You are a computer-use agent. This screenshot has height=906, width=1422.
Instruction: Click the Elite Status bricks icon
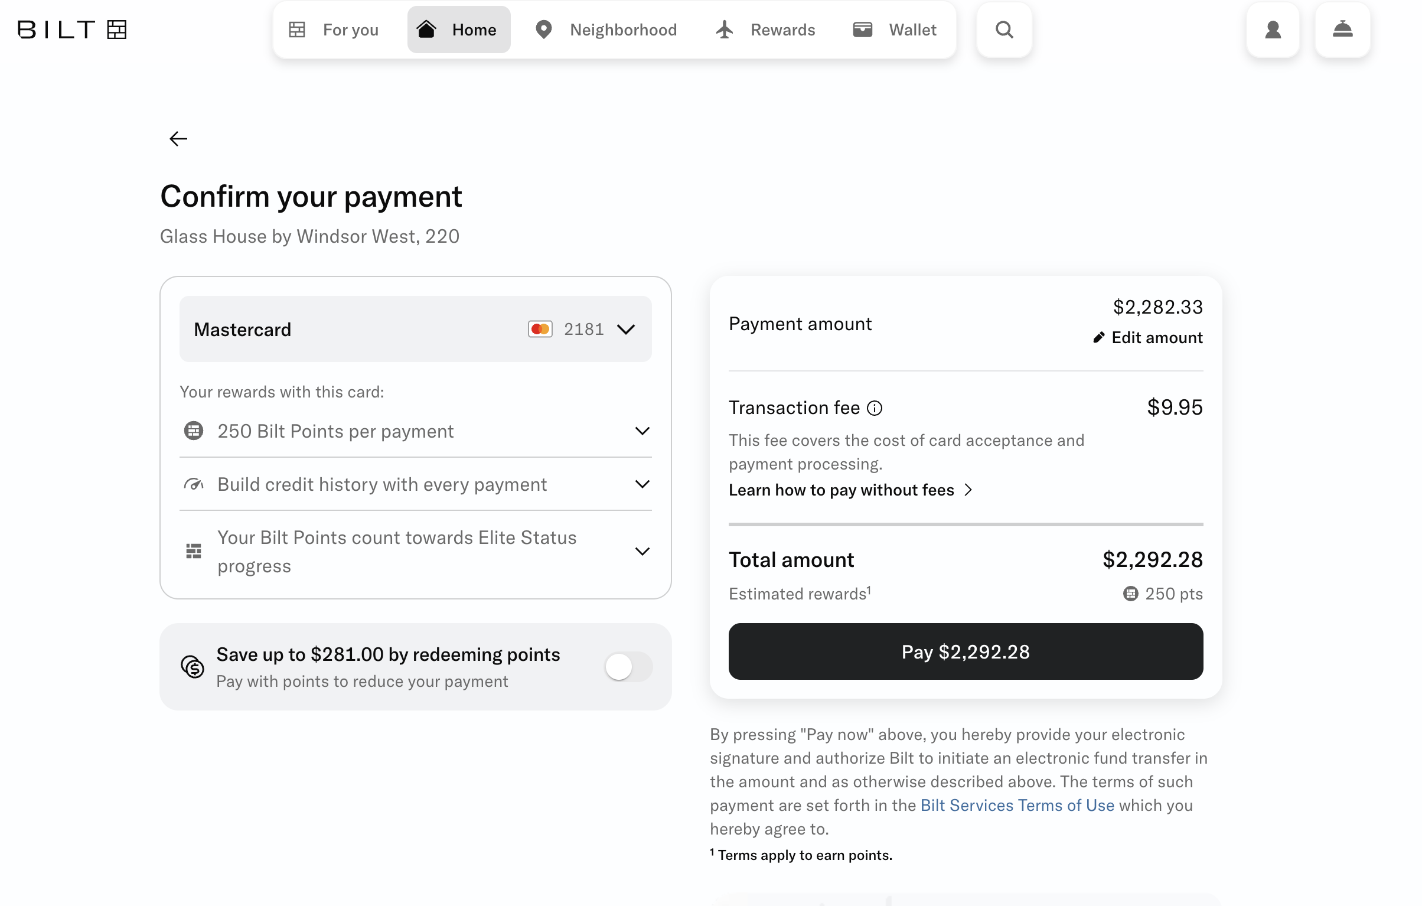[x=193, y=551]
